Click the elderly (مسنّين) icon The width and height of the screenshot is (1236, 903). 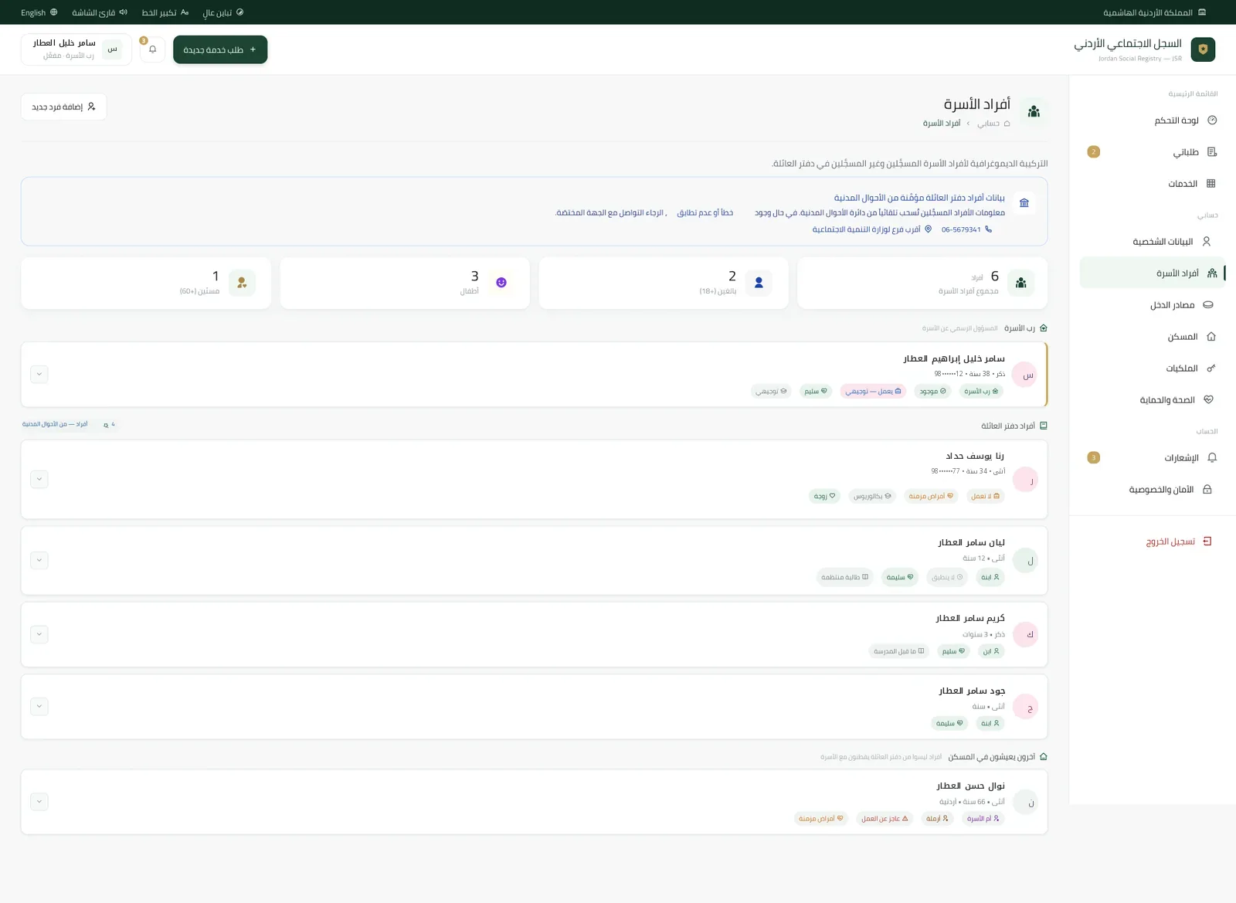pyautogui.click(x=242, y=283)
